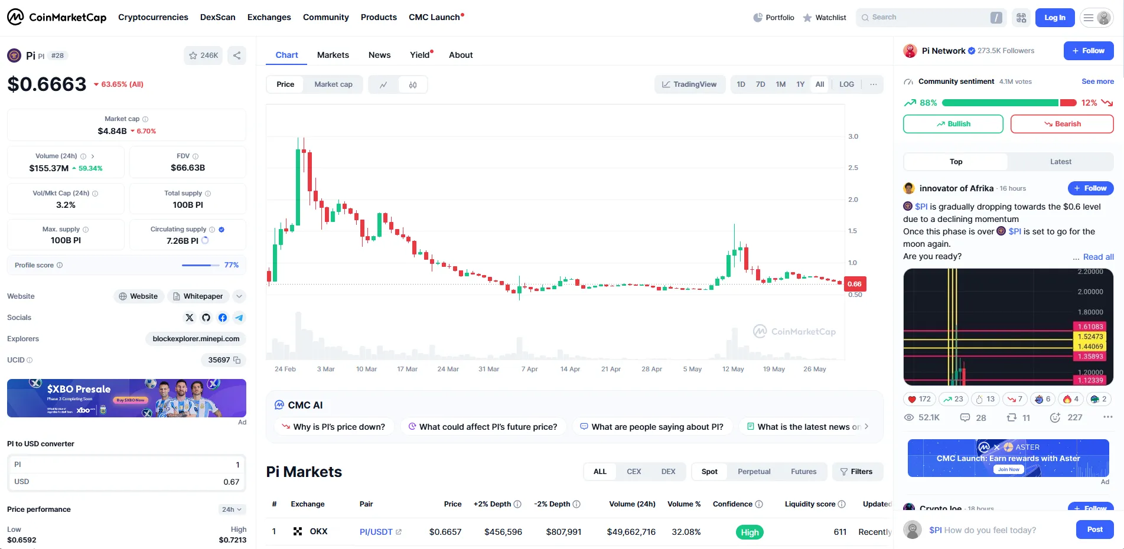
Task: Show Market cap info tooltip icon
Action: click(x=145, y=119)
